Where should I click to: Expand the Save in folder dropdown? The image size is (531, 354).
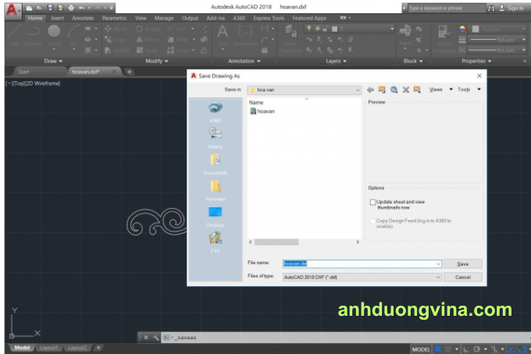(358, 90)
